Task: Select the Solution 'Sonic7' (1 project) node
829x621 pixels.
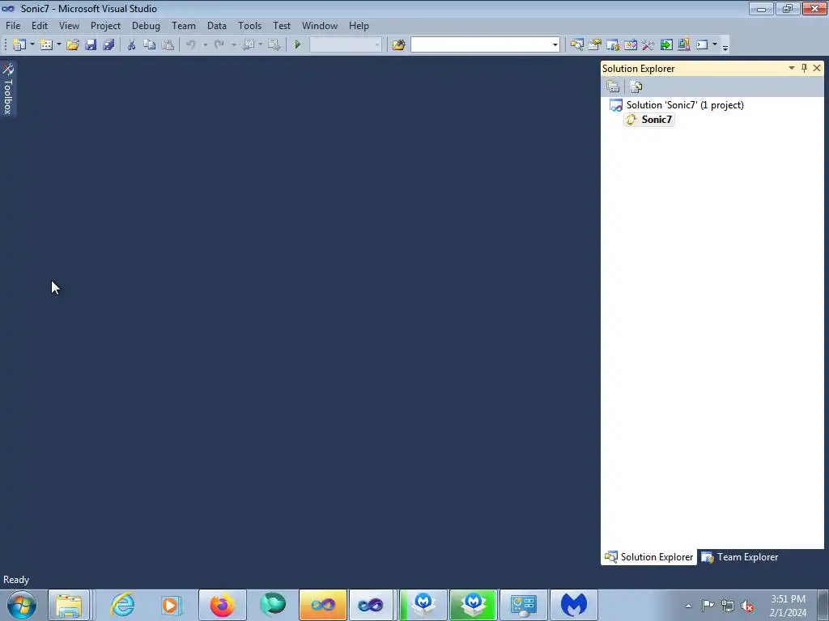Action: (685, 105)
